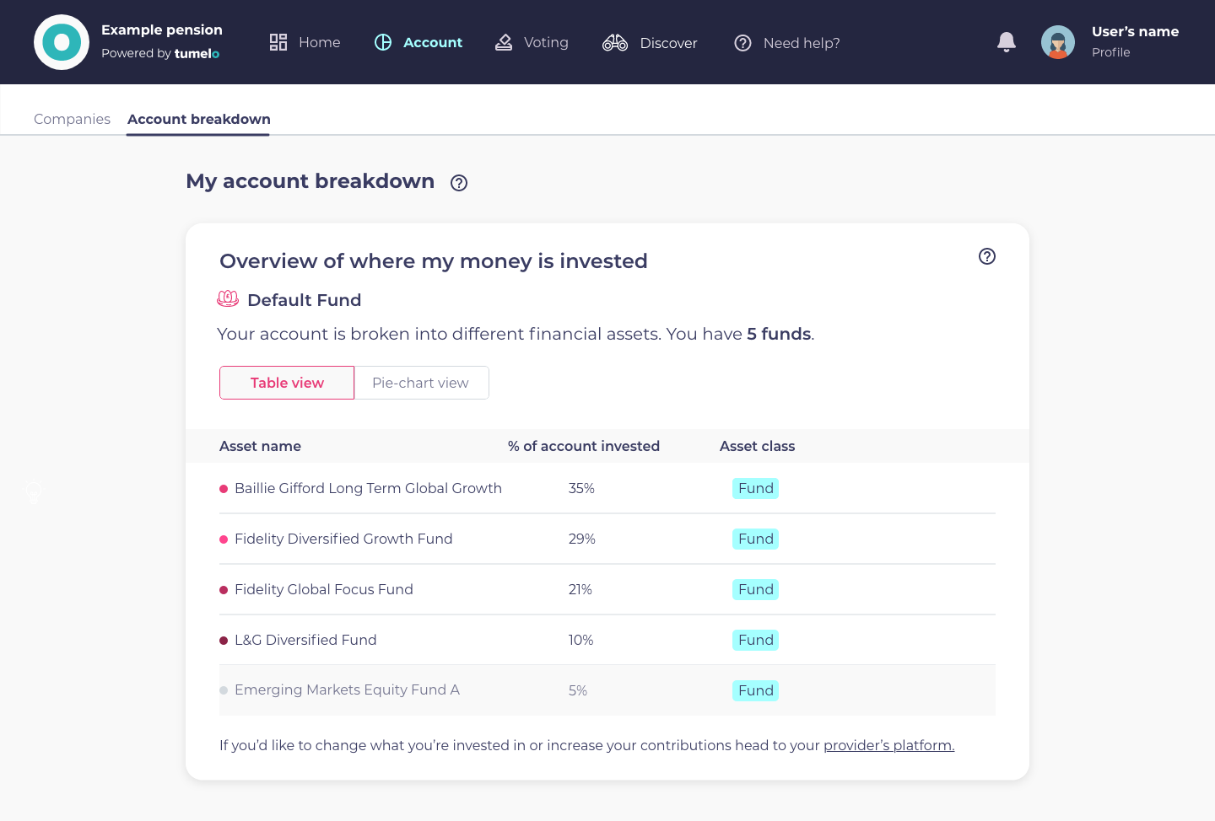Open the notifications bell
Screen dimensions: 1215x821
coord(1007,42)
